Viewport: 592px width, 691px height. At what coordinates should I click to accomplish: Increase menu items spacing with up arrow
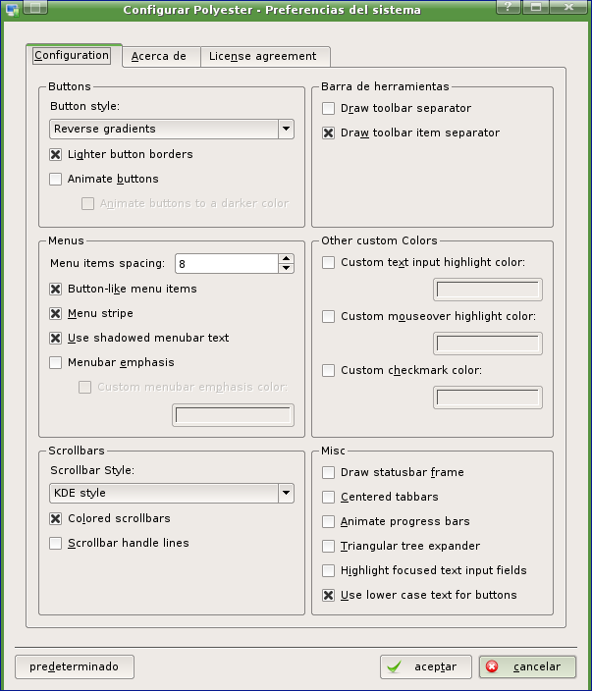point(287,259)
